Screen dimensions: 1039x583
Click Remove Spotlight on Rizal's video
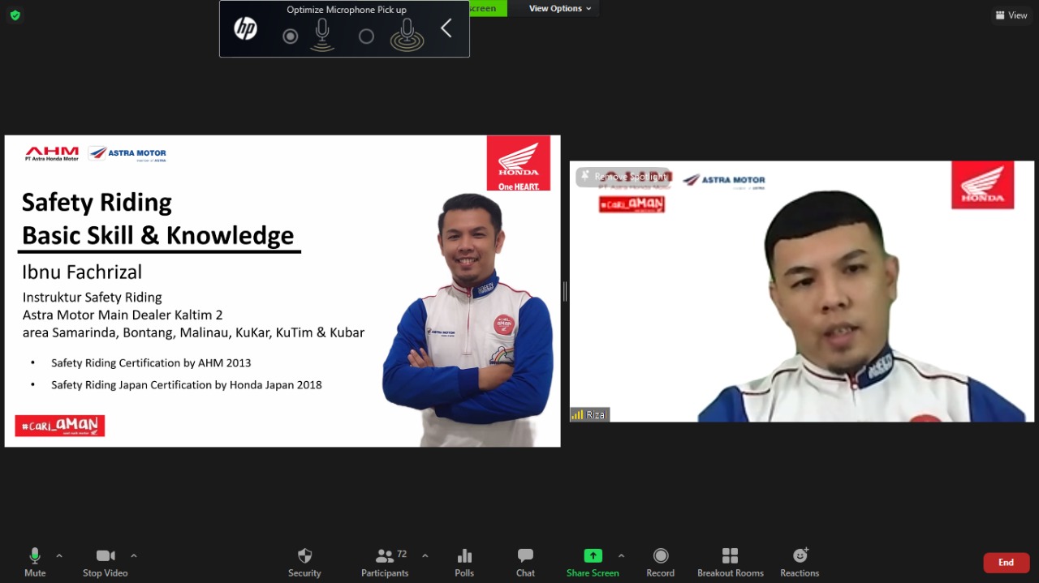point(623,176)
